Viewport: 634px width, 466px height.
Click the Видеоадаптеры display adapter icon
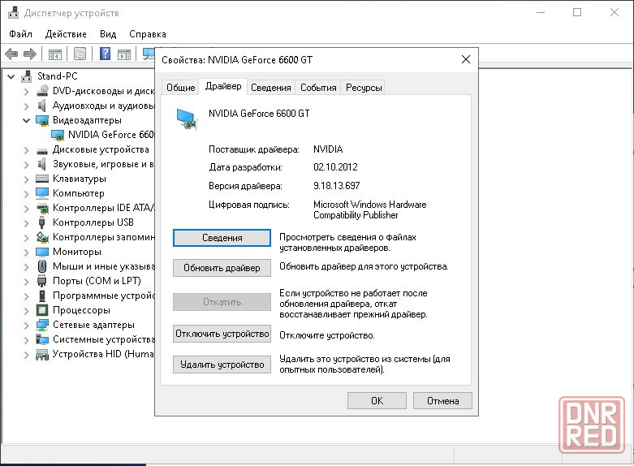42,120
